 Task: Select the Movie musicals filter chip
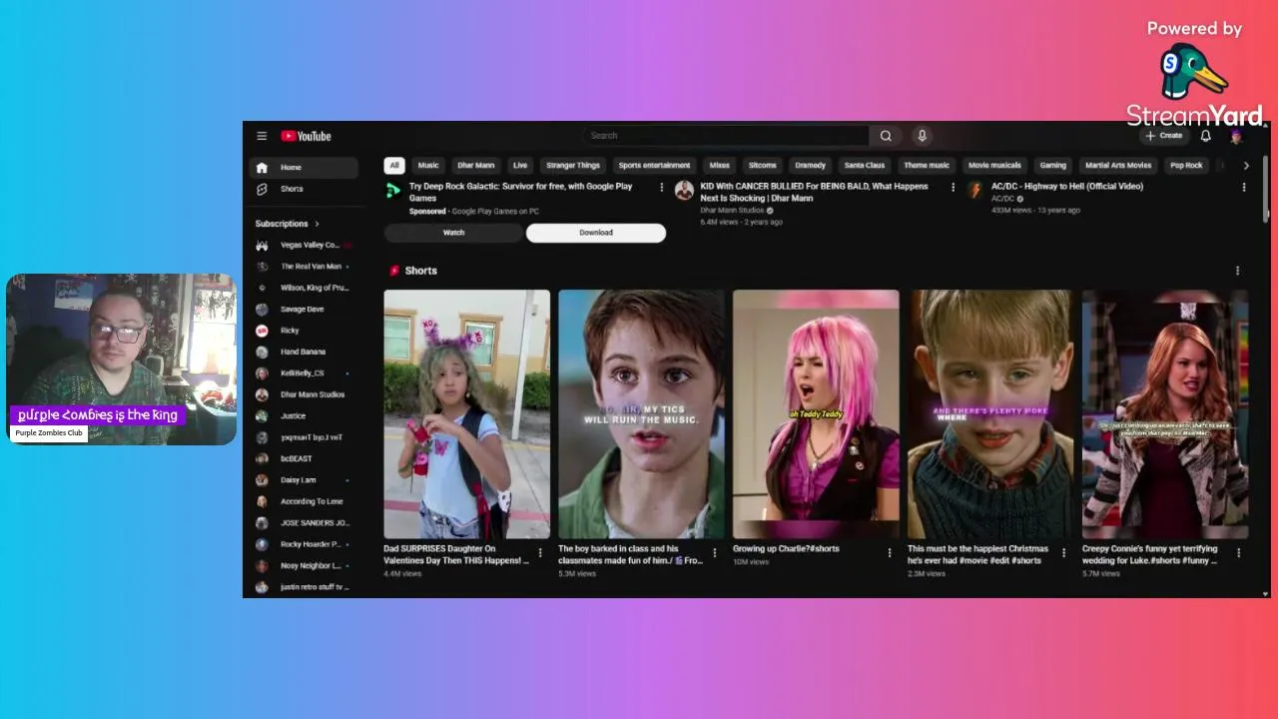(x=994, y=166)
